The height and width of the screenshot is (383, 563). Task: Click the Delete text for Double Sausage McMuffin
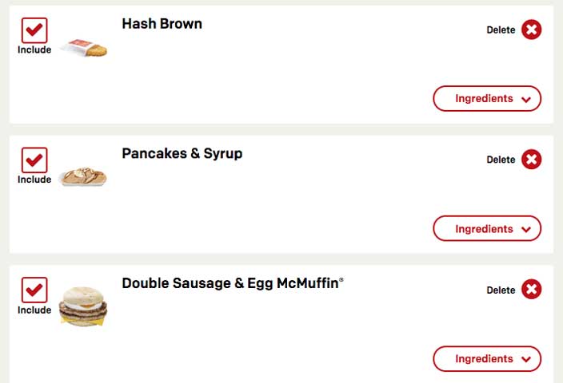tap(501, 290)
